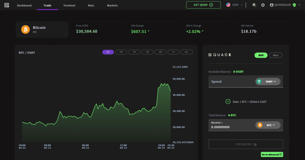Click the user profile avatar icon

click(x=272, y=5)
